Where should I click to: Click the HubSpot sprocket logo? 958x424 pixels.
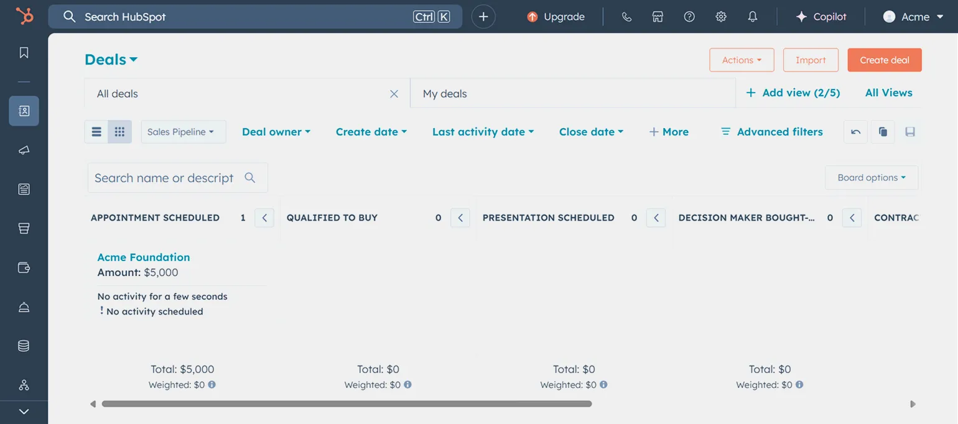pos(24,17)
